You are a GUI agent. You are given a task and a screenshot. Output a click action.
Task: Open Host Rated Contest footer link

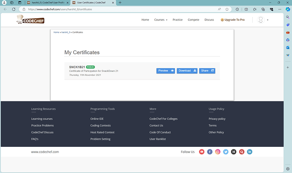point(102,132)
